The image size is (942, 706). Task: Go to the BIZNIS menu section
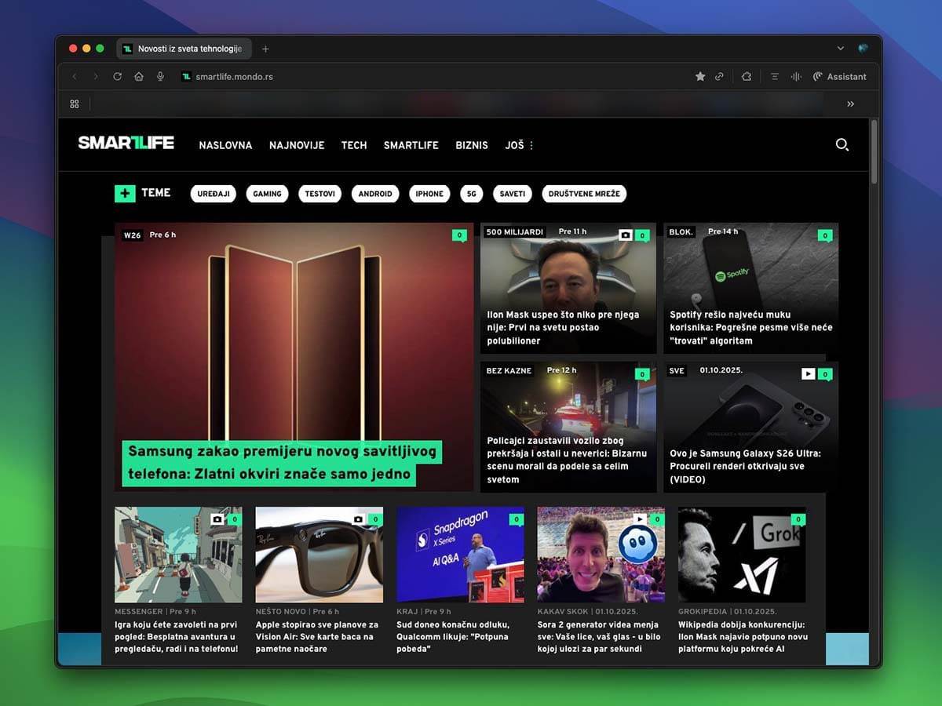pyautogui.click(x=472, y=145)
